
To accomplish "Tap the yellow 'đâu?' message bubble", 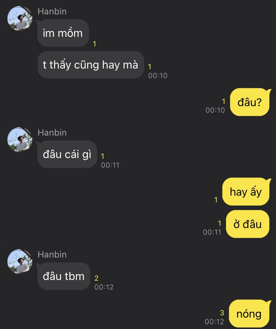I will tap(250, 102).
